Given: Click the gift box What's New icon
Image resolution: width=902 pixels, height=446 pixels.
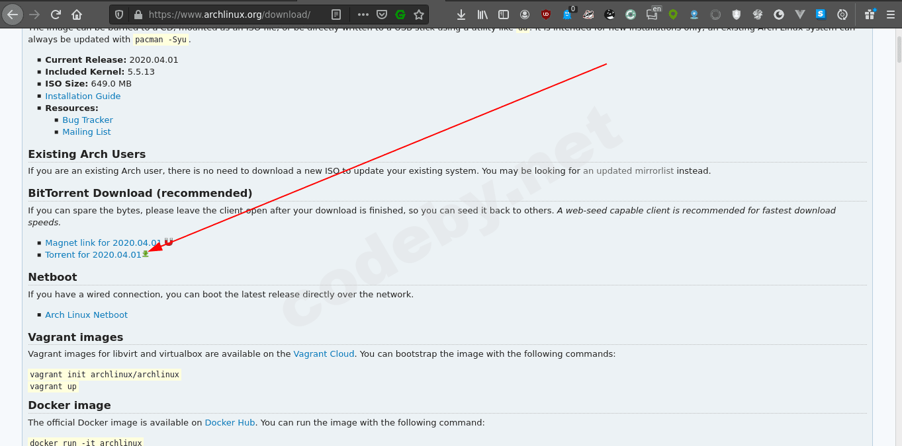Looking at the screenshot, I should [870, 14].
